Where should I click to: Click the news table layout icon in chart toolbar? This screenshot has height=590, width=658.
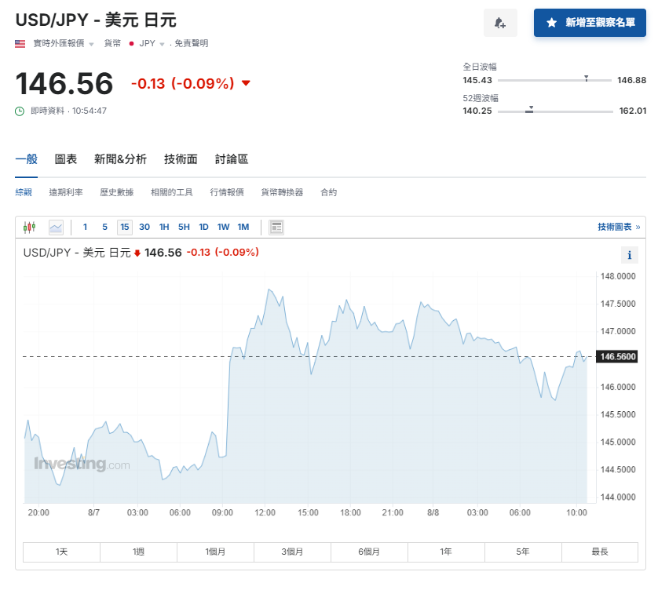[276, 228]
